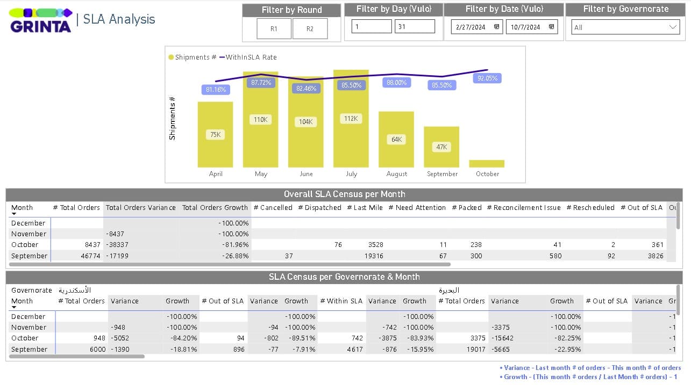
Task: Click the Governorate table horizontal scrollbar
Action: coord(77,356)
